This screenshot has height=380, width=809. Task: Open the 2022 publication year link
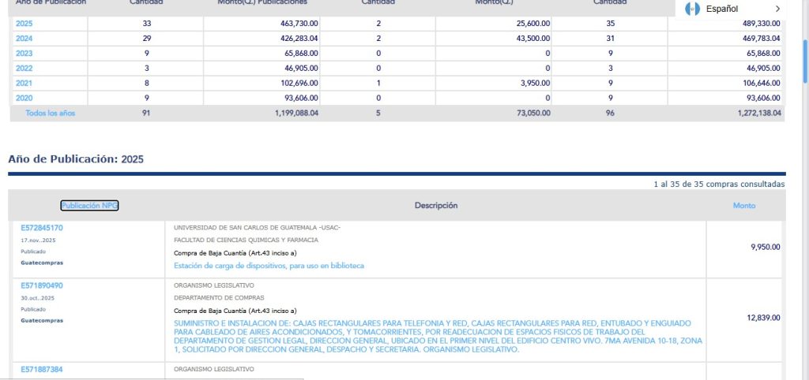pyautogui.click(x=24, y=68)
